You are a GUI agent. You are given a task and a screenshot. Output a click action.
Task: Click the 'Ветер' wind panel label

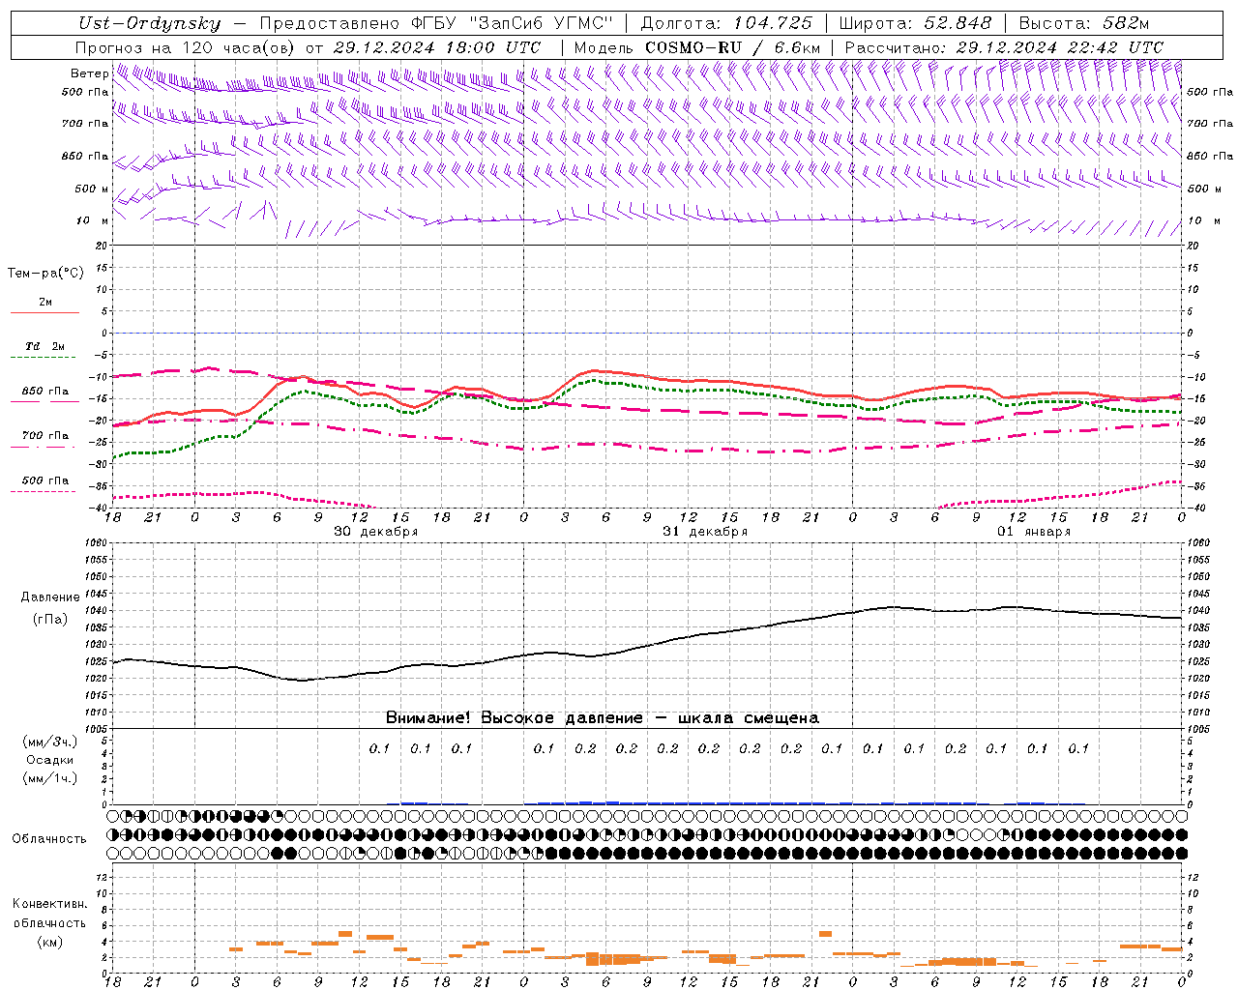[89, 73]
